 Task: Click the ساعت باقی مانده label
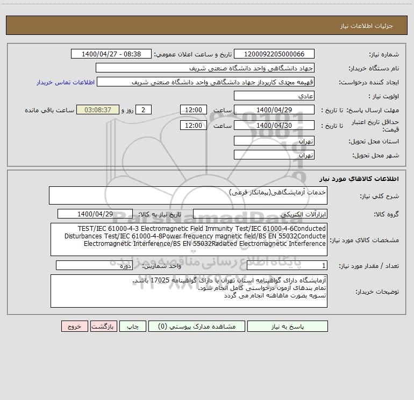(x=49, y=110)
